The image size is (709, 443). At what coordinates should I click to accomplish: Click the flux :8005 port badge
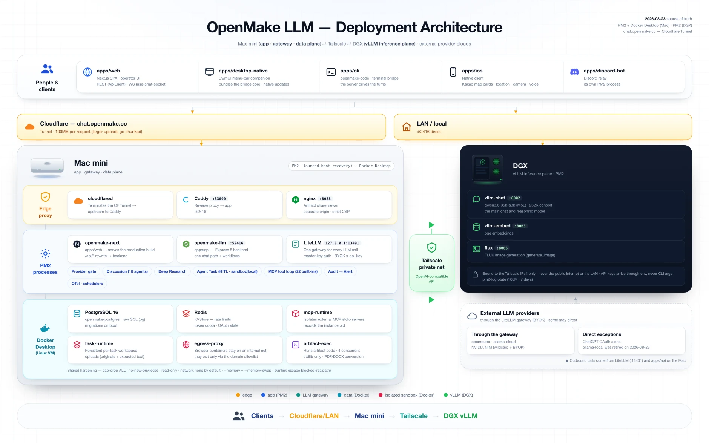(502, 248)
